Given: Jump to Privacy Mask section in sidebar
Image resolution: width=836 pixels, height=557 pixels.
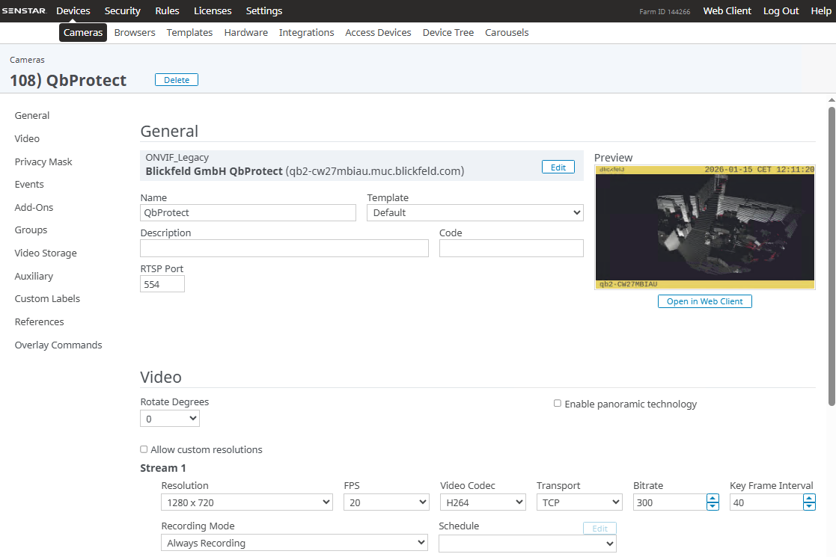Looking at the screenshot, I should (x=43, y=161).
